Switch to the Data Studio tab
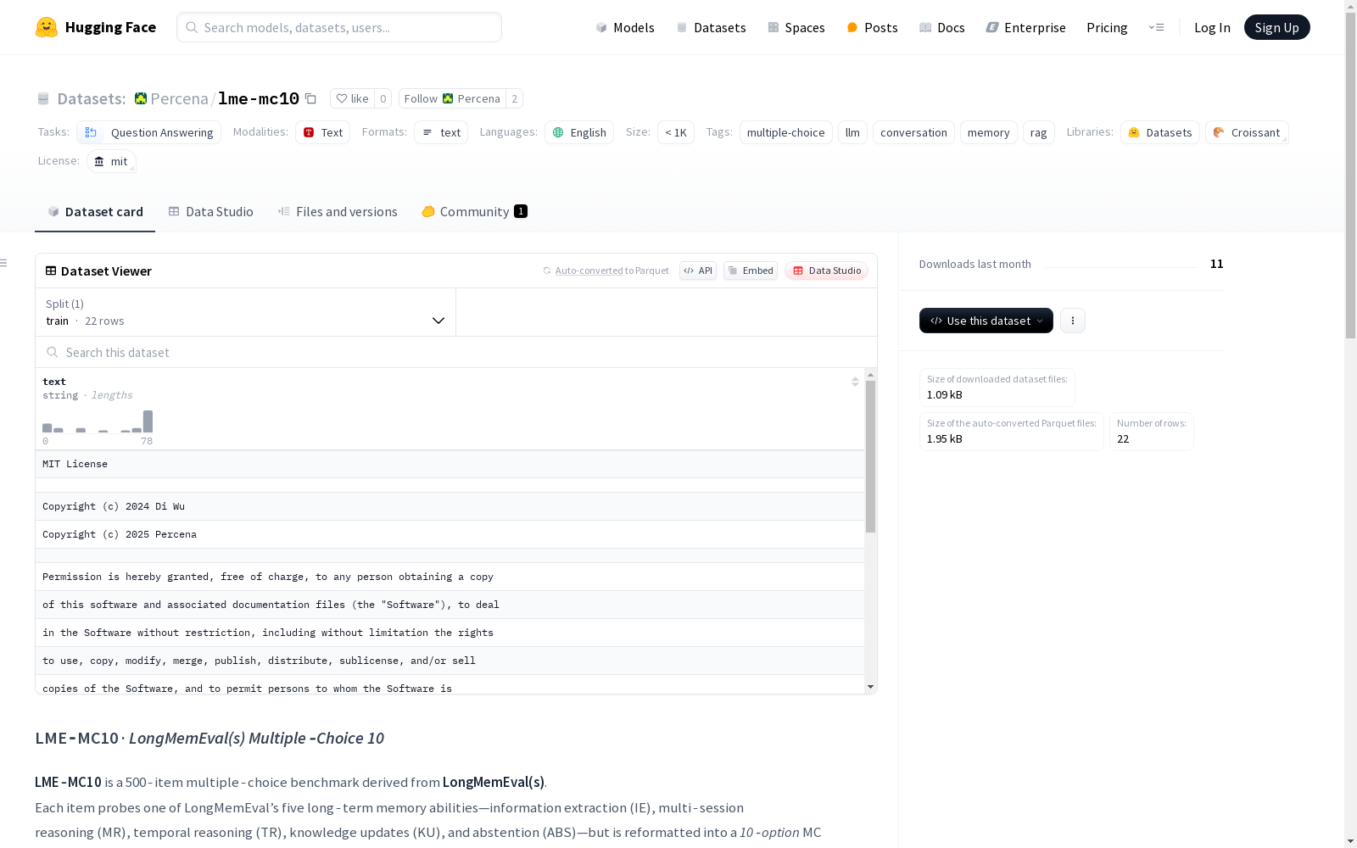 [x=210, y=211]
